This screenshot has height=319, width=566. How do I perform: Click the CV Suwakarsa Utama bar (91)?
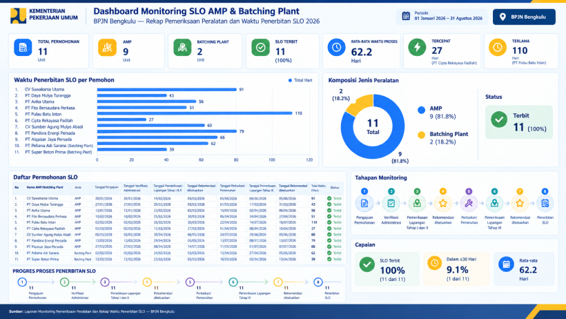click(x=167, y=89)
